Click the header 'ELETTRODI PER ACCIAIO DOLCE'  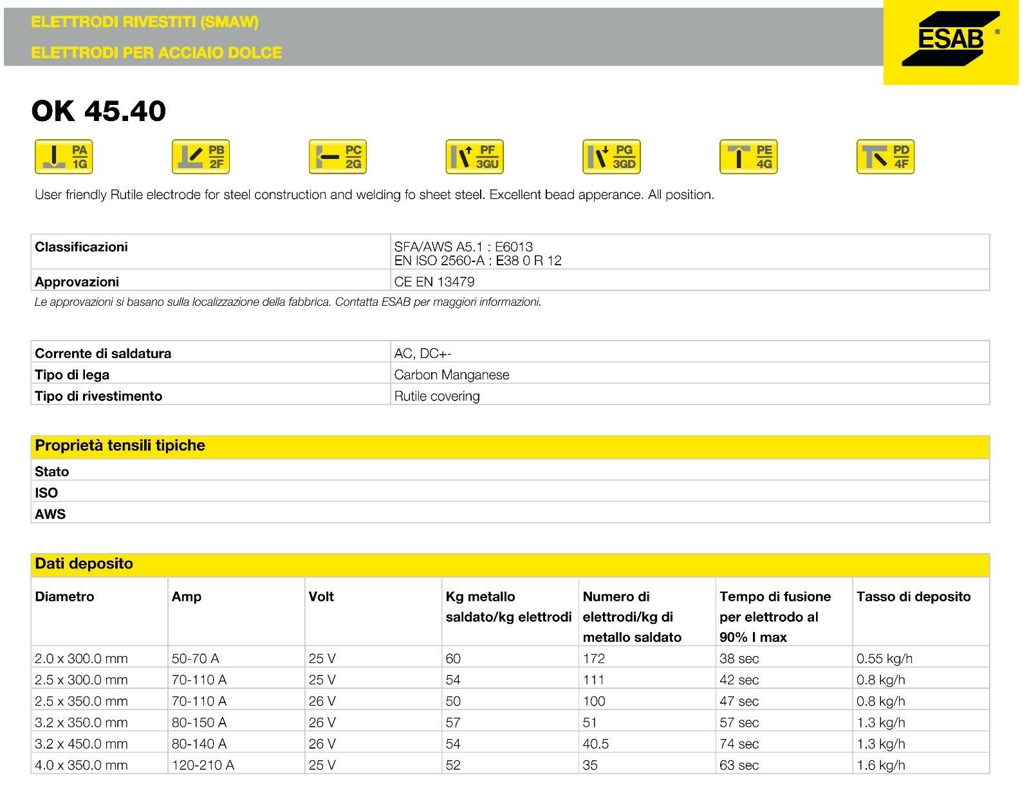(156, 52)
